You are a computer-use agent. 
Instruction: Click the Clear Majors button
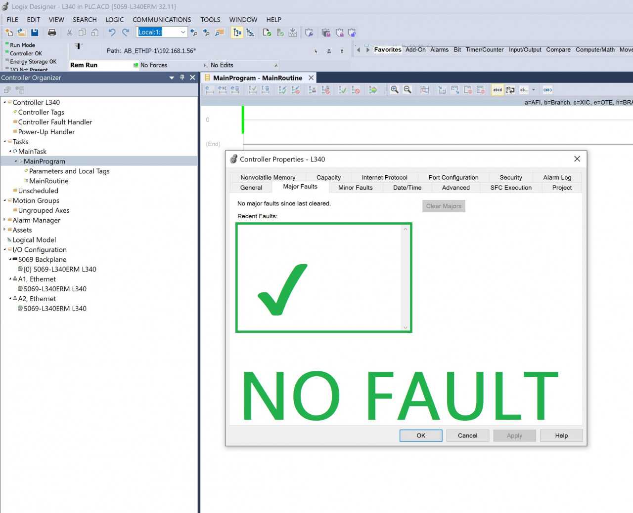(x=444, y=206)
